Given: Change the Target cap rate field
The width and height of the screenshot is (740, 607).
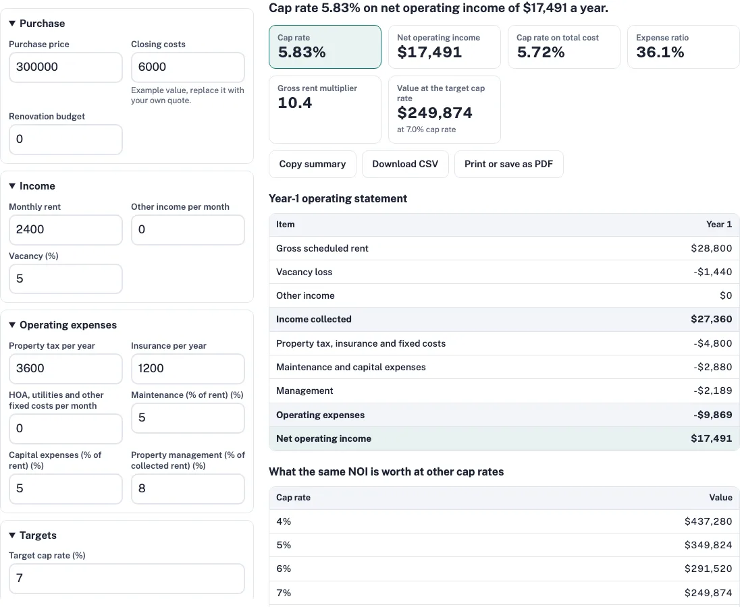Looking at the screenshot, I should (x=127, y=578).
